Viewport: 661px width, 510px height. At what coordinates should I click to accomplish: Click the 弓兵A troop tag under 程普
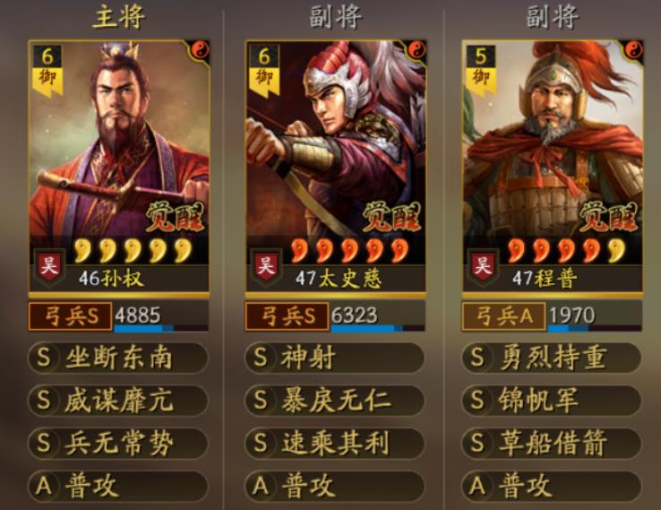[x=503, y=316]
